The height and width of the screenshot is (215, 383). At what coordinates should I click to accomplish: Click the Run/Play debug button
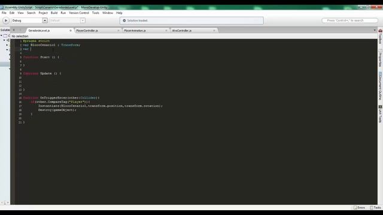(6, 20)
